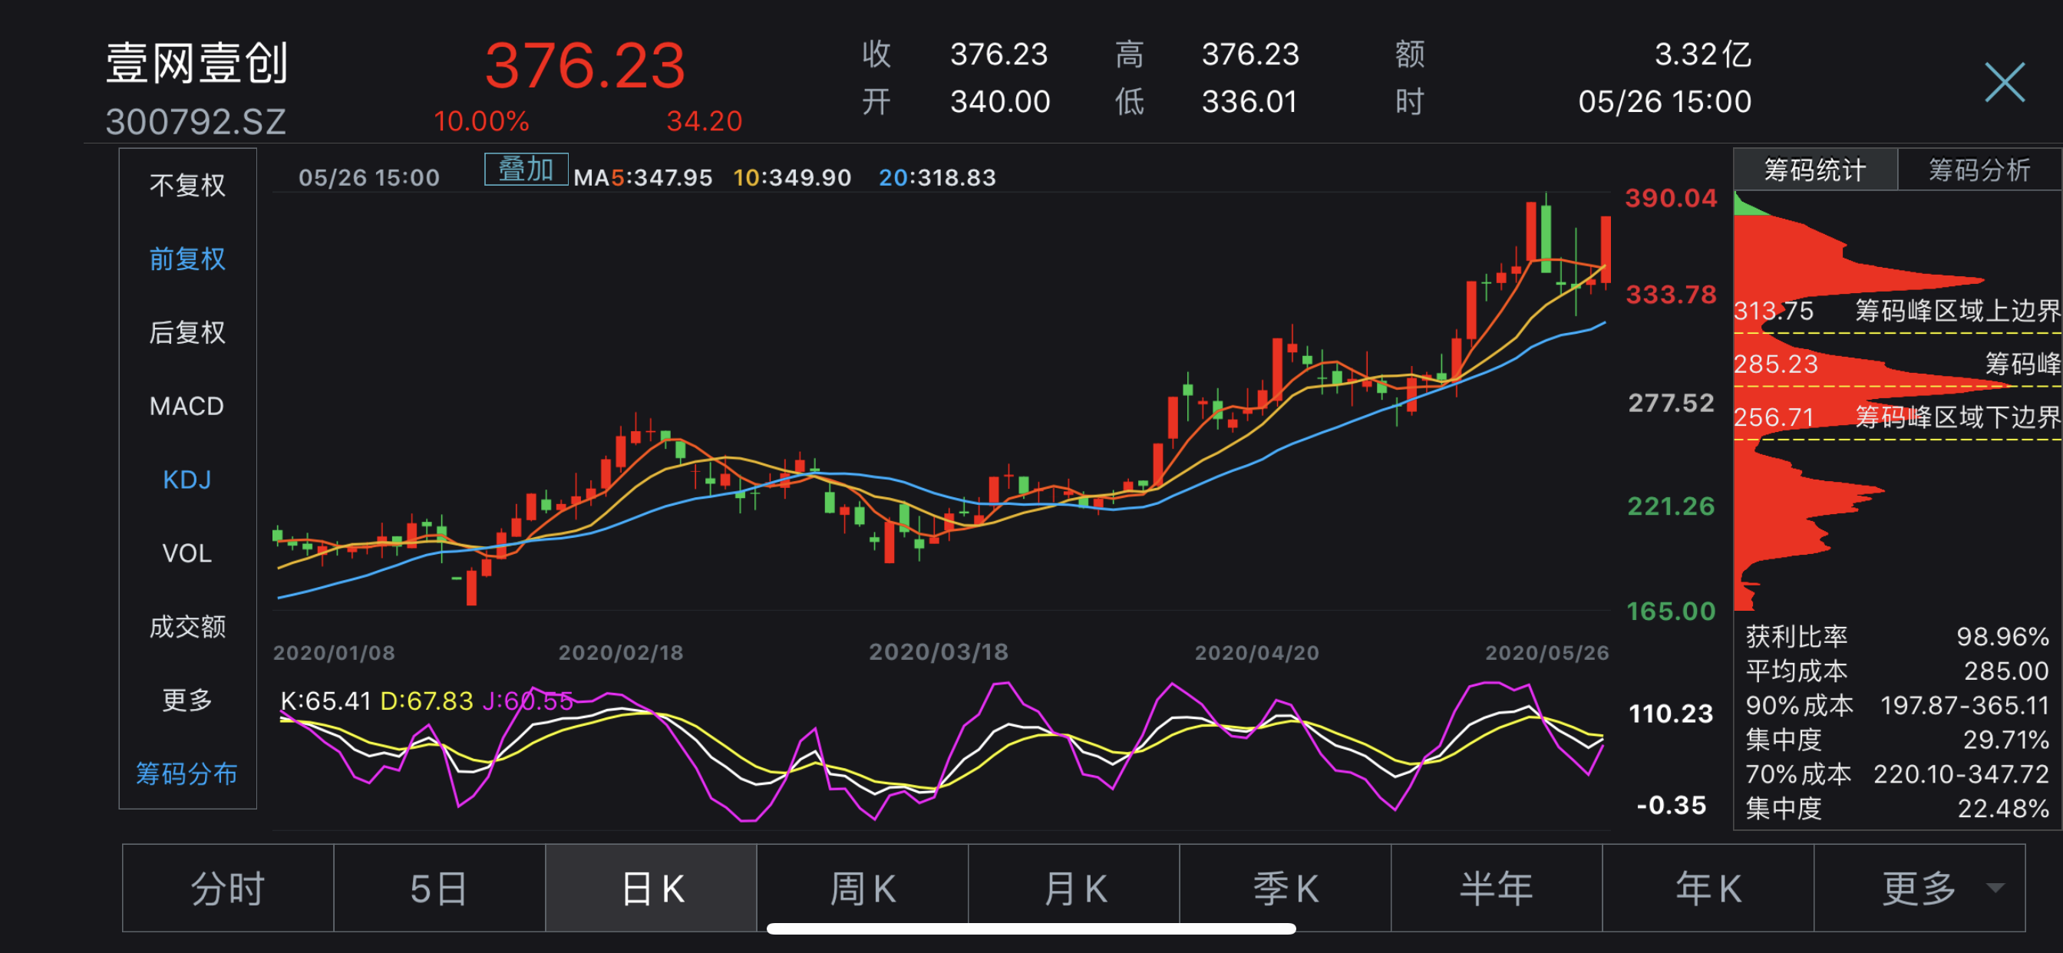The width and height of the screenshot is (2063, 953).
Task: Switch to 5日 chart period
Action: point(440,888)
